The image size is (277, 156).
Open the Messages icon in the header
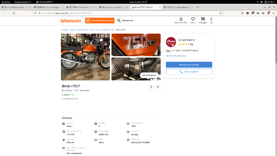(x=203, y=19)
